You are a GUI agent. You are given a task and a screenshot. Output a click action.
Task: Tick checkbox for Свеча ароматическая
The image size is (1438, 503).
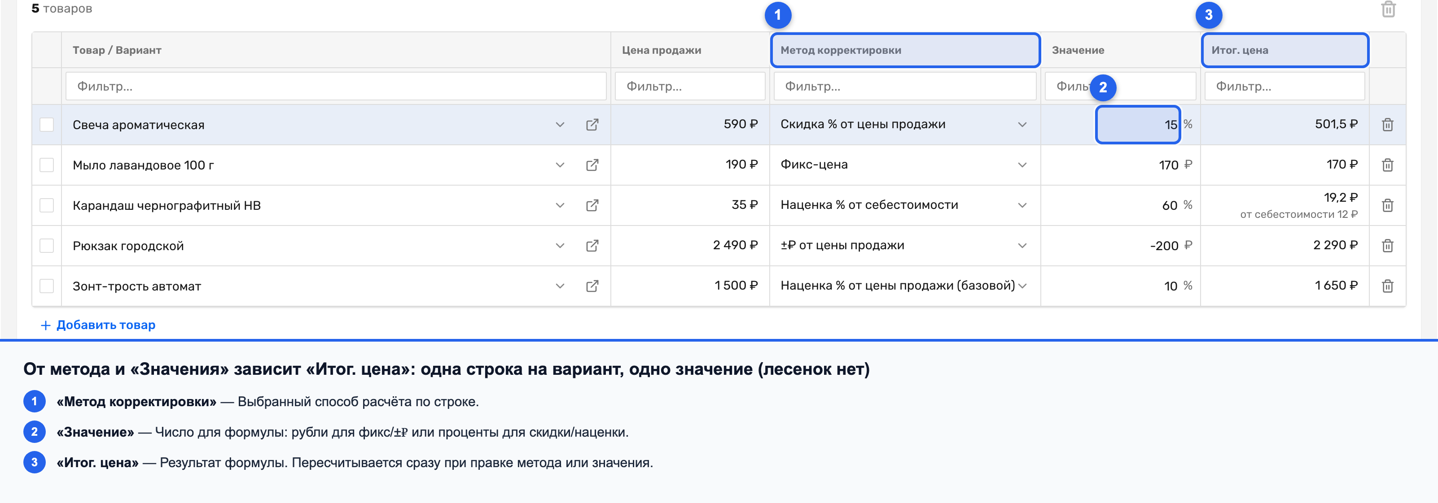click(47, 124)
